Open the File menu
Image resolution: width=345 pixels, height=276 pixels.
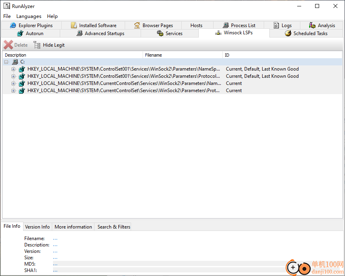(7, 16)
